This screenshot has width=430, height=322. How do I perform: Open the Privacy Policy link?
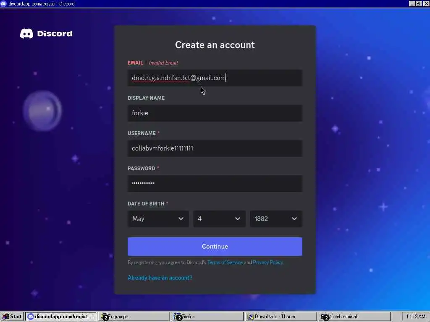[267, 262]
